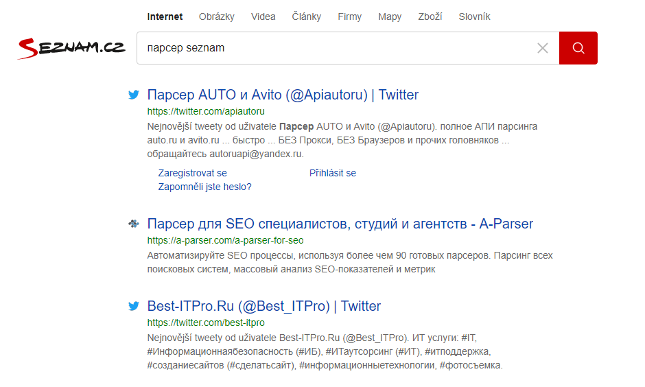Clear the search field with the X icon
The height and width of the screenshot is (387, 645).
click(543, 48)
